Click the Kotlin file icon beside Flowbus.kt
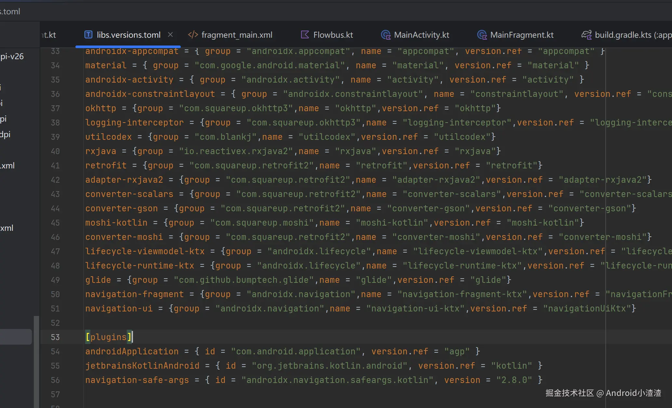 tap(305, 34)
